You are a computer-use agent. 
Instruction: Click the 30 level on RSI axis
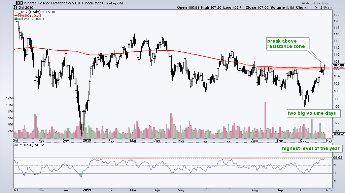tap(336, 173)
